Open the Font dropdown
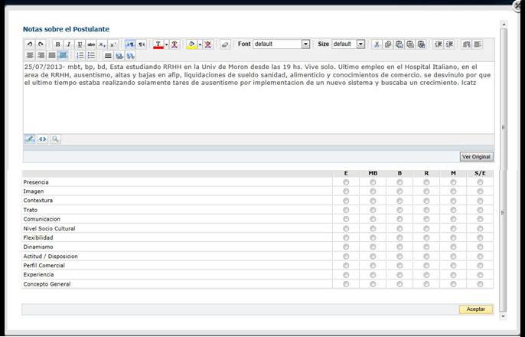 click(x=305, y=44)
